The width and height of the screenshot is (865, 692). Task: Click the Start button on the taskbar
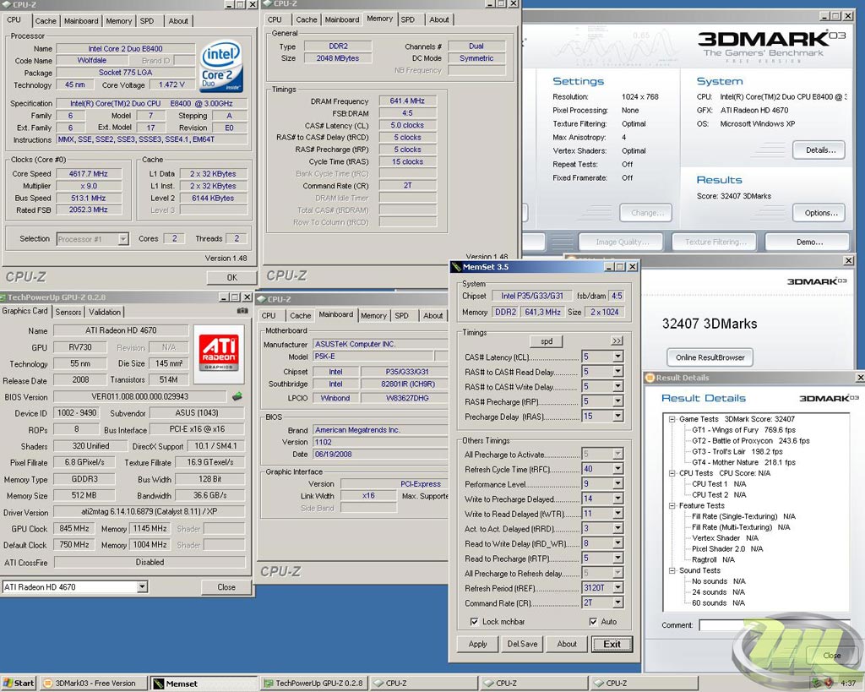[19, 684]
